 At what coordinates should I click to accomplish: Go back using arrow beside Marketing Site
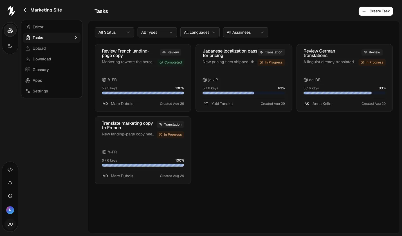point(25,10)
